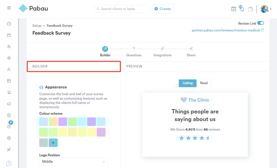Click the Create button
The width and height of the screenshot is (277, 168).
click(x=163, y=9)
